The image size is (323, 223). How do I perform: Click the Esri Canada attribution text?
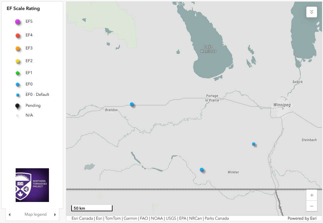click(82, 218)
